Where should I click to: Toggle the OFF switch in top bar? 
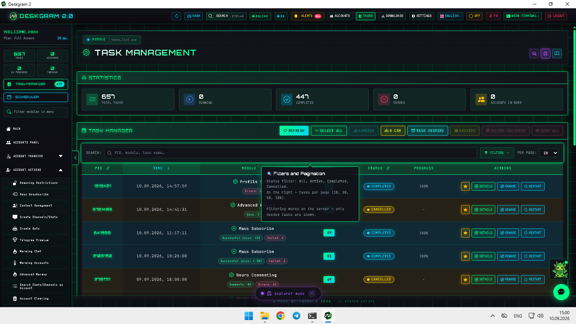(474, 16)
